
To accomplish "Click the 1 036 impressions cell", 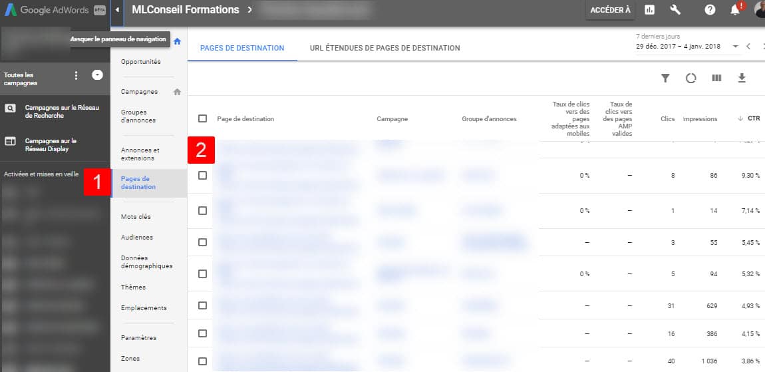I will tap(709, 362).
